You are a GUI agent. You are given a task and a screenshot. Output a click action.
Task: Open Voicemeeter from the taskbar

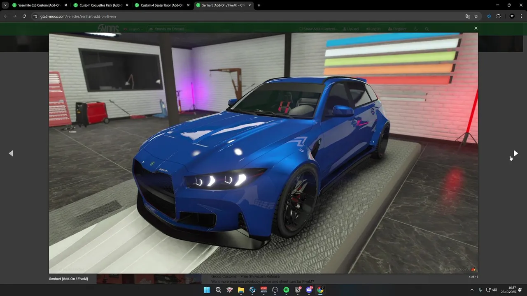(263, 290)
